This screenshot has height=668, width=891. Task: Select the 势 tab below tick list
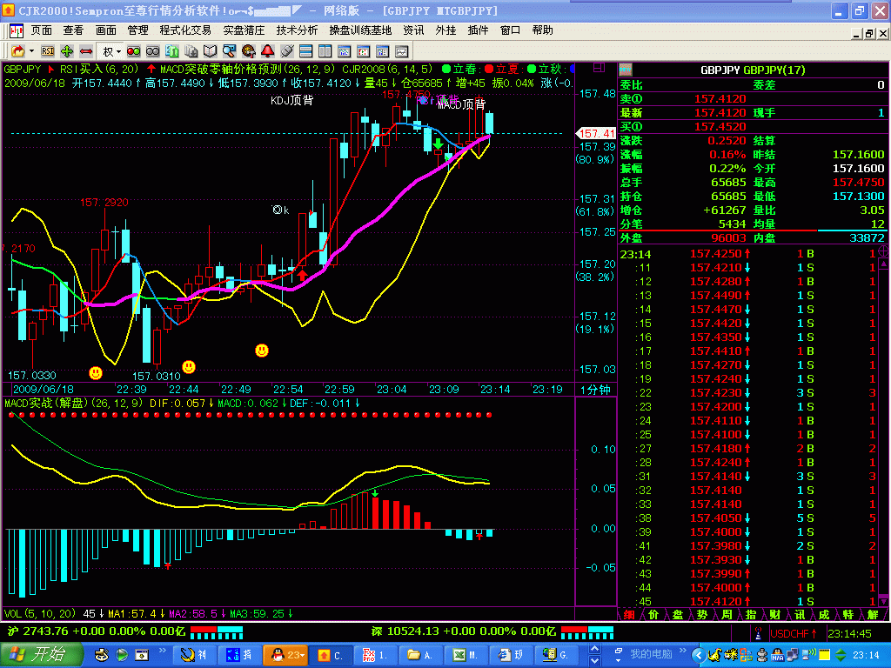[x=701, y=614]
